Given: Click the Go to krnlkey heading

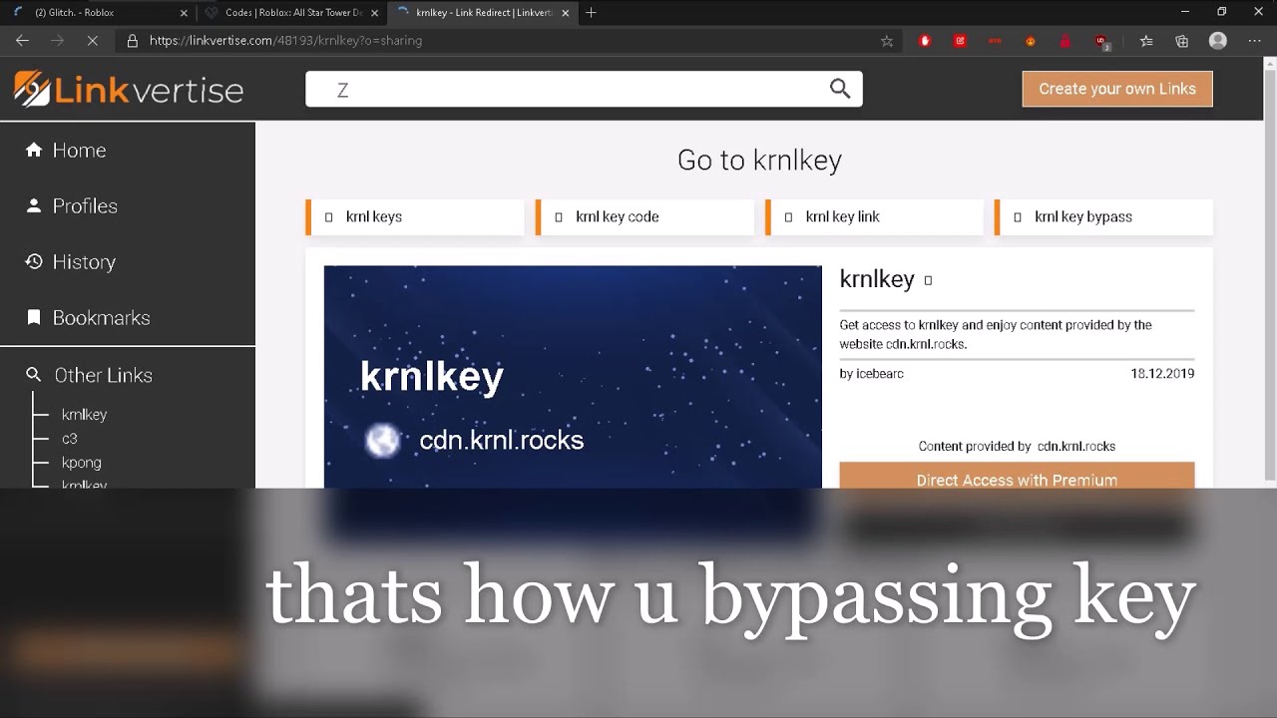Looking at the screenshot, I should 759,160.
